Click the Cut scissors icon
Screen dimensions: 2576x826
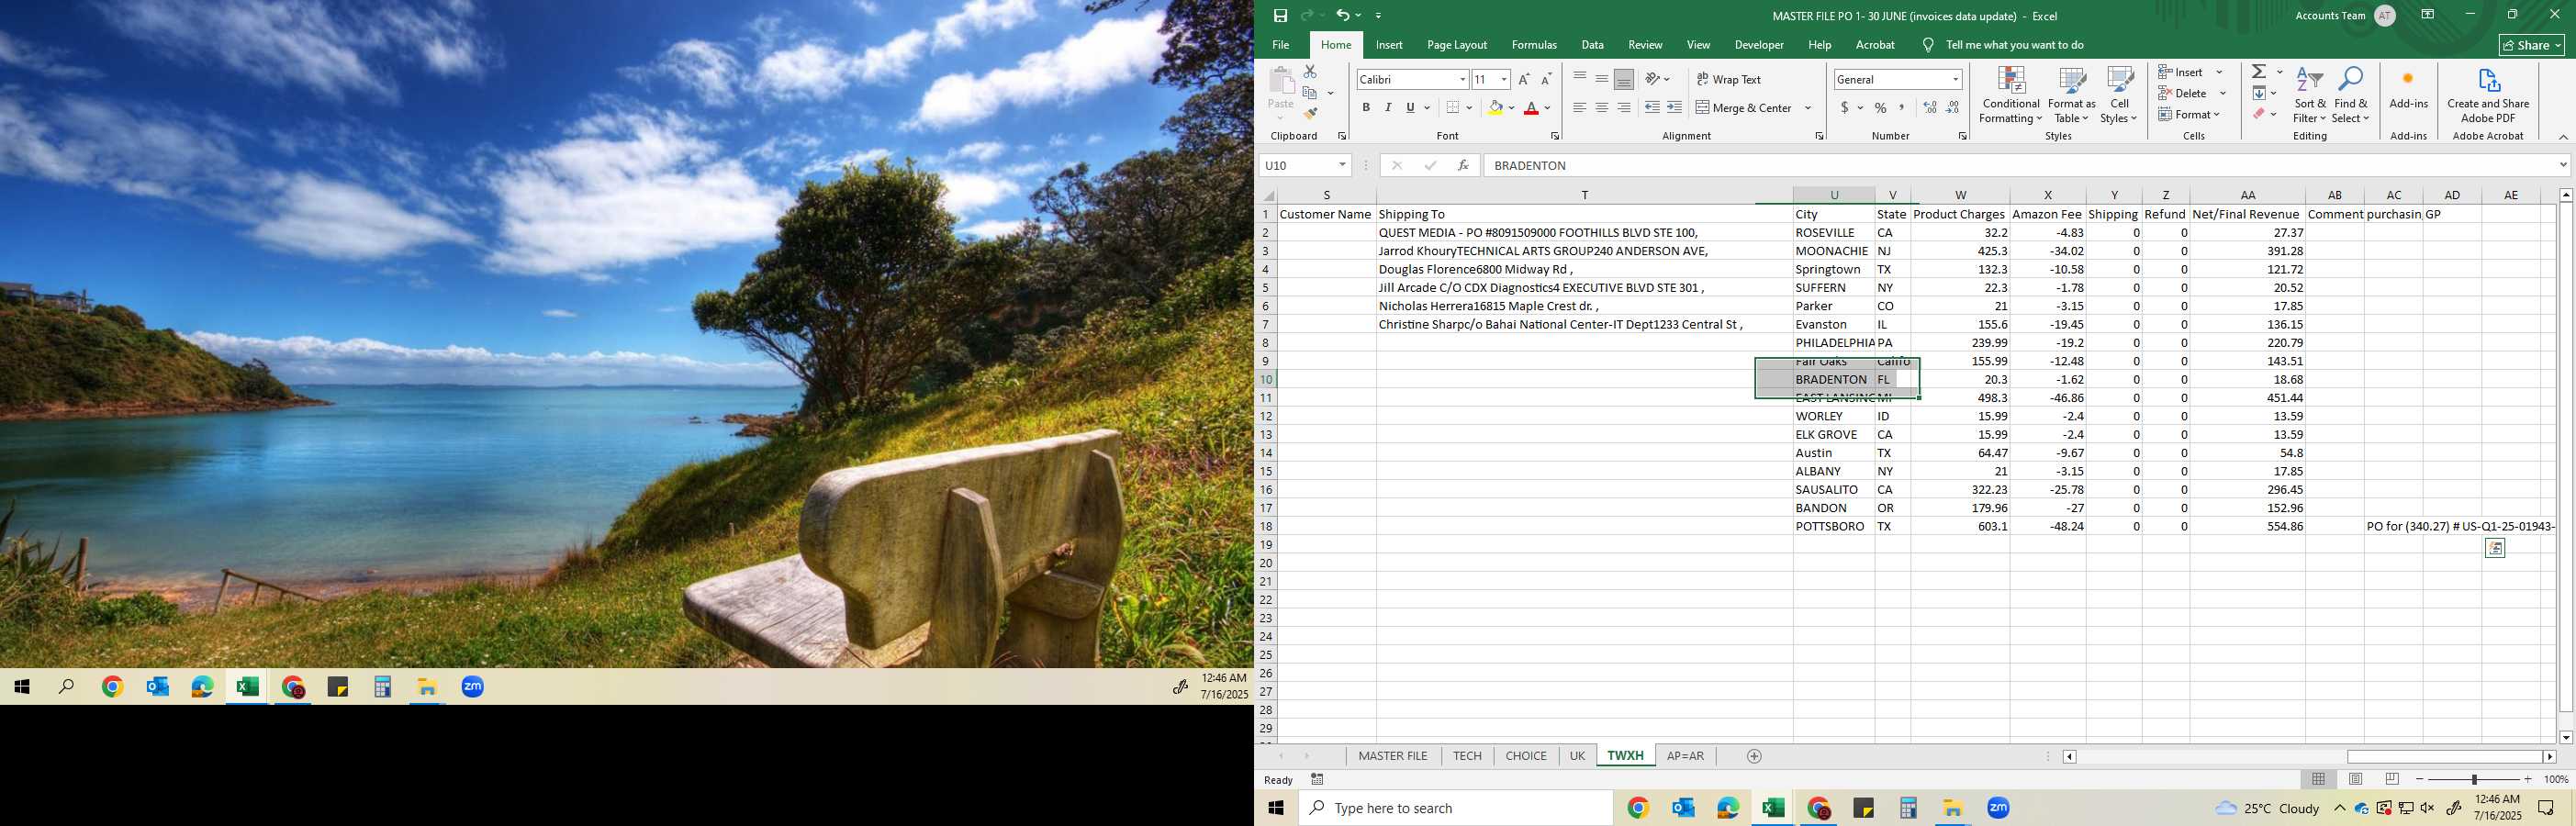tap(1310, 72)
